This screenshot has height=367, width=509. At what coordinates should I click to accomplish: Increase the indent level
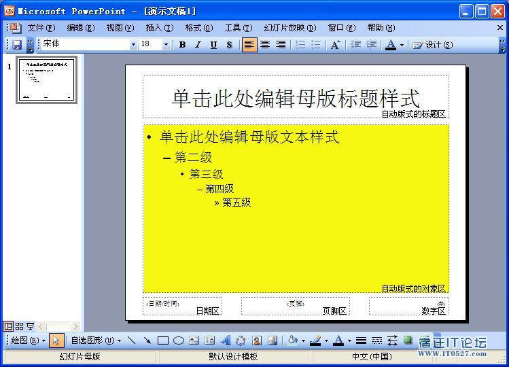[371, 44]
